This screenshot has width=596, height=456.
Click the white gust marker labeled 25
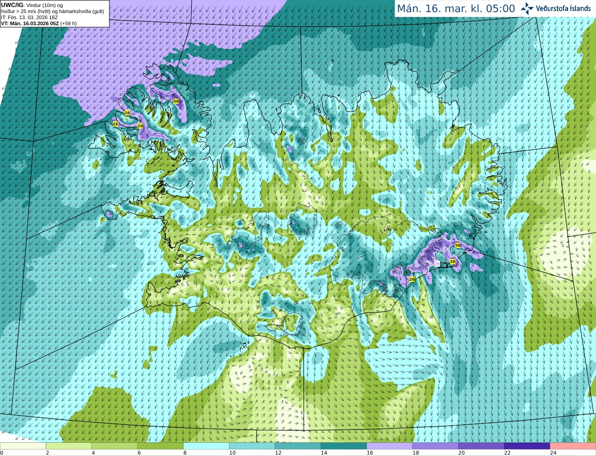pos(437,264)
